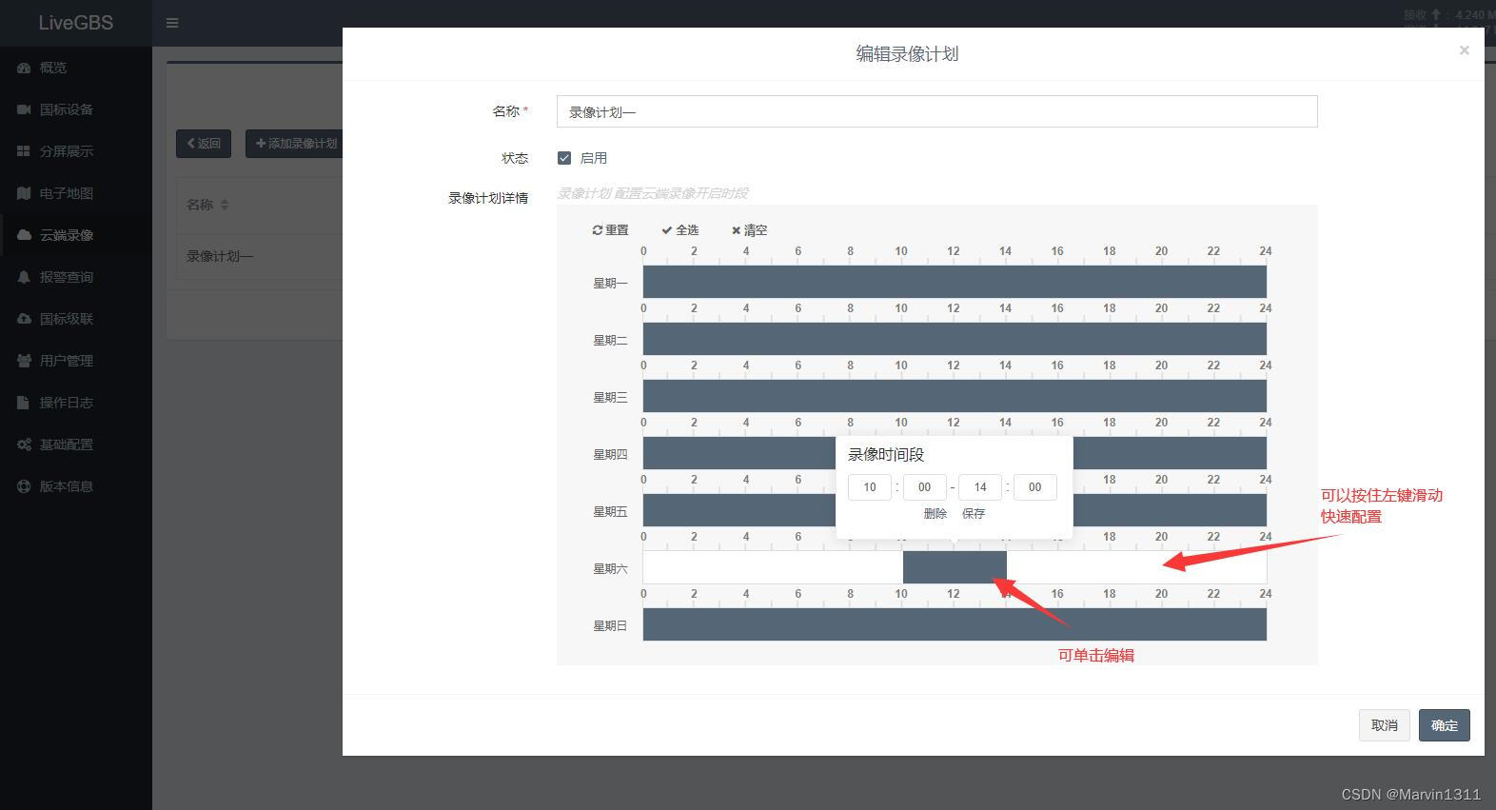This screenshot has height=810, width=1496.
Task: Click the 星期三 recording time bar
Action: pos(955,396)
